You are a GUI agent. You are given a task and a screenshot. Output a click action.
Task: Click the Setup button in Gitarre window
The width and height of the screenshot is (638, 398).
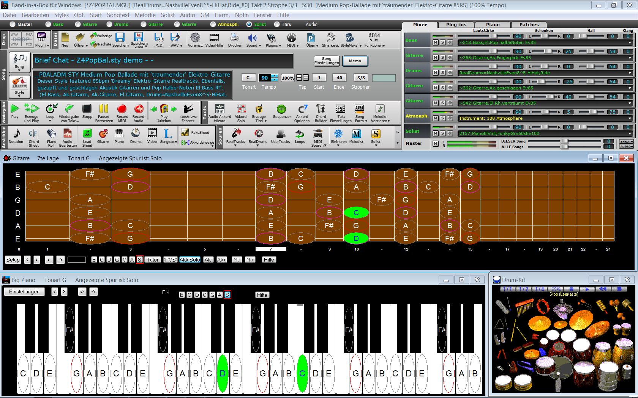point(13,260)
